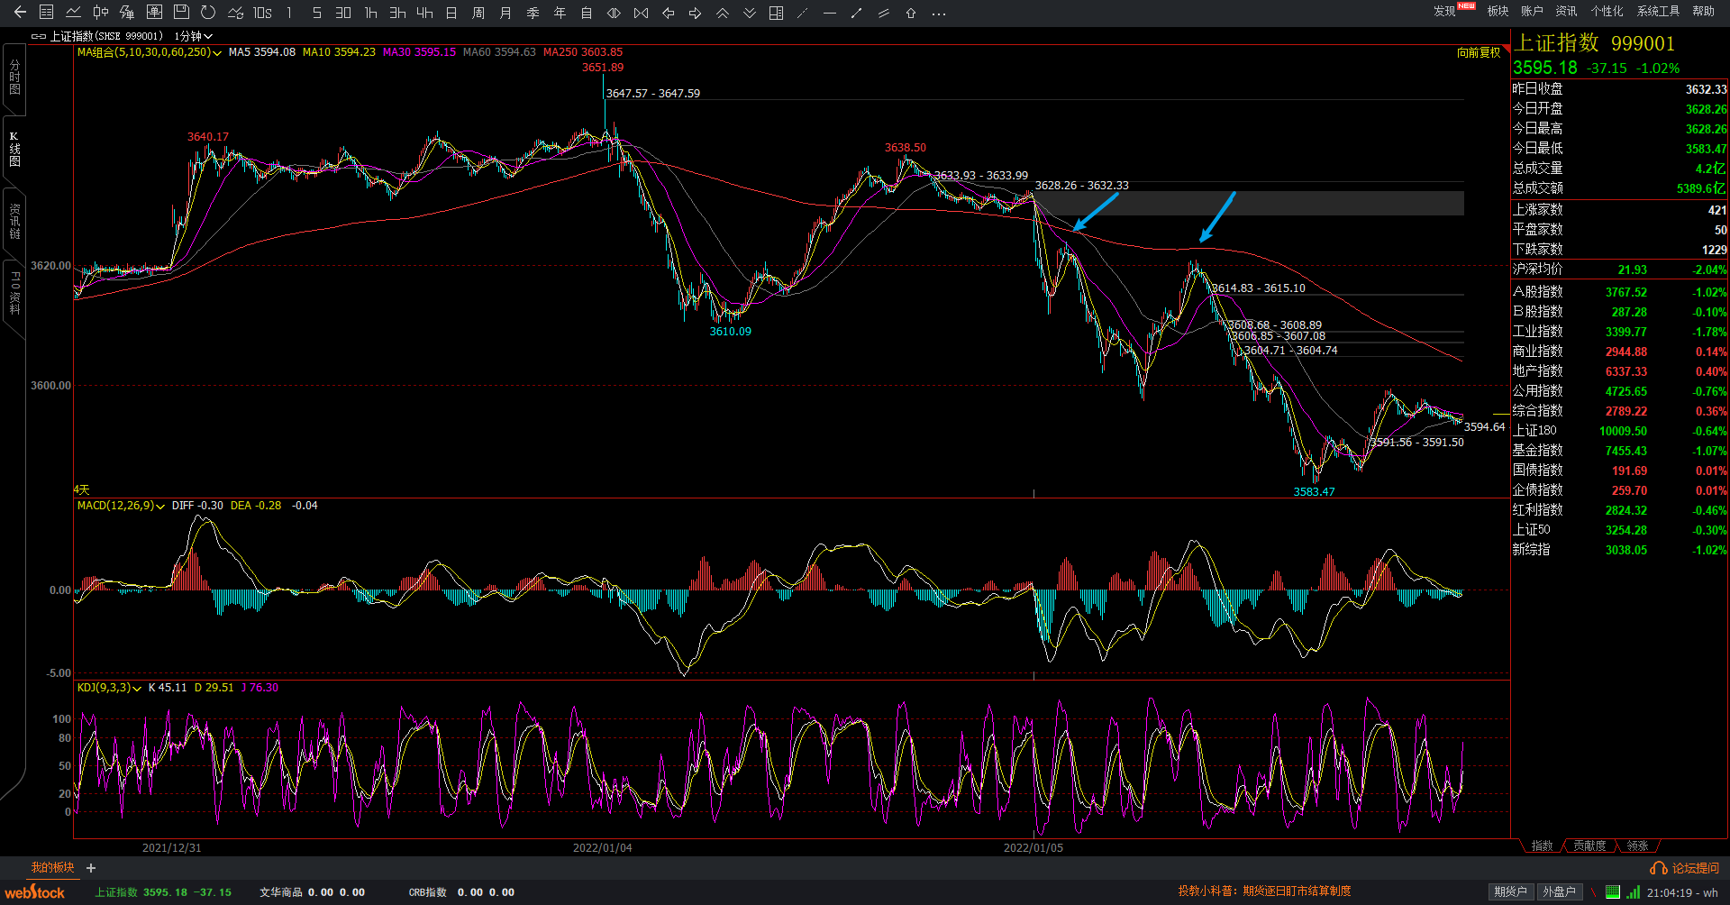Switch to the 资讯链 side tab
1730x905 pixels.
point(14,221)
